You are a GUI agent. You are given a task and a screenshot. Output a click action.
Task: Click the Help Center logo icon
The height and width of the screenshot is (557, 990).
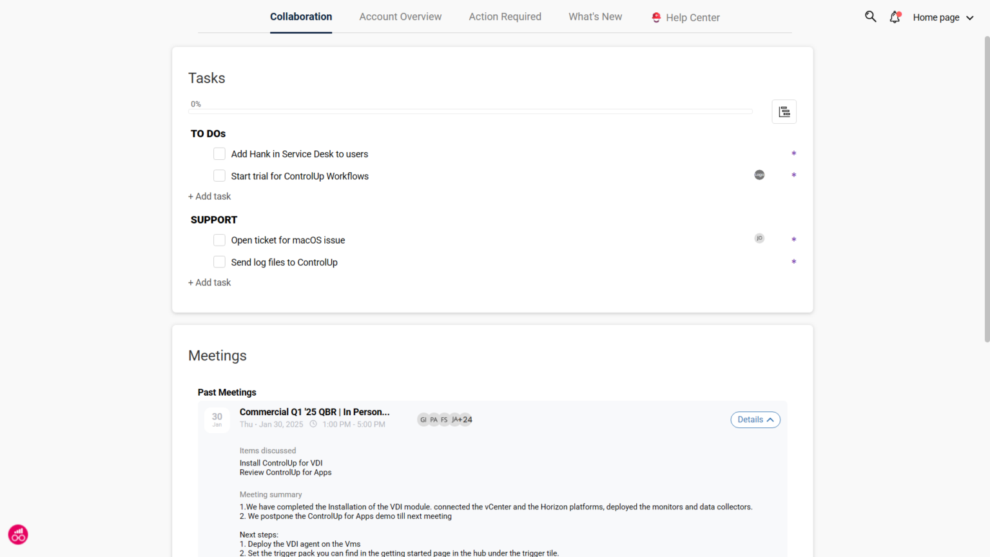[656, 17]
